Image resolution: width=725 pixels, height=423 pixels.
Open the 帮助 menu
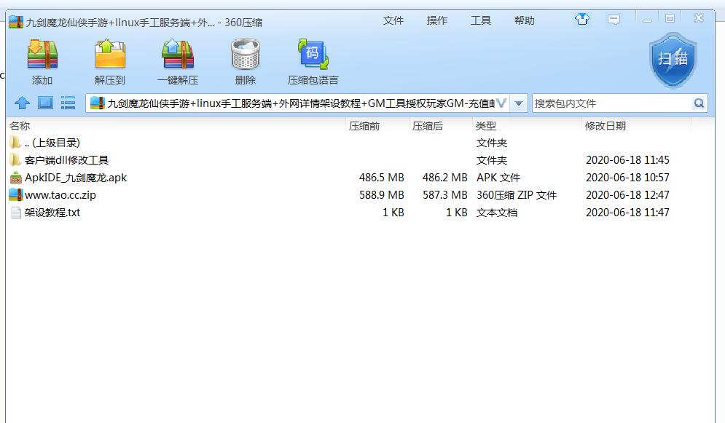point(525,20)
